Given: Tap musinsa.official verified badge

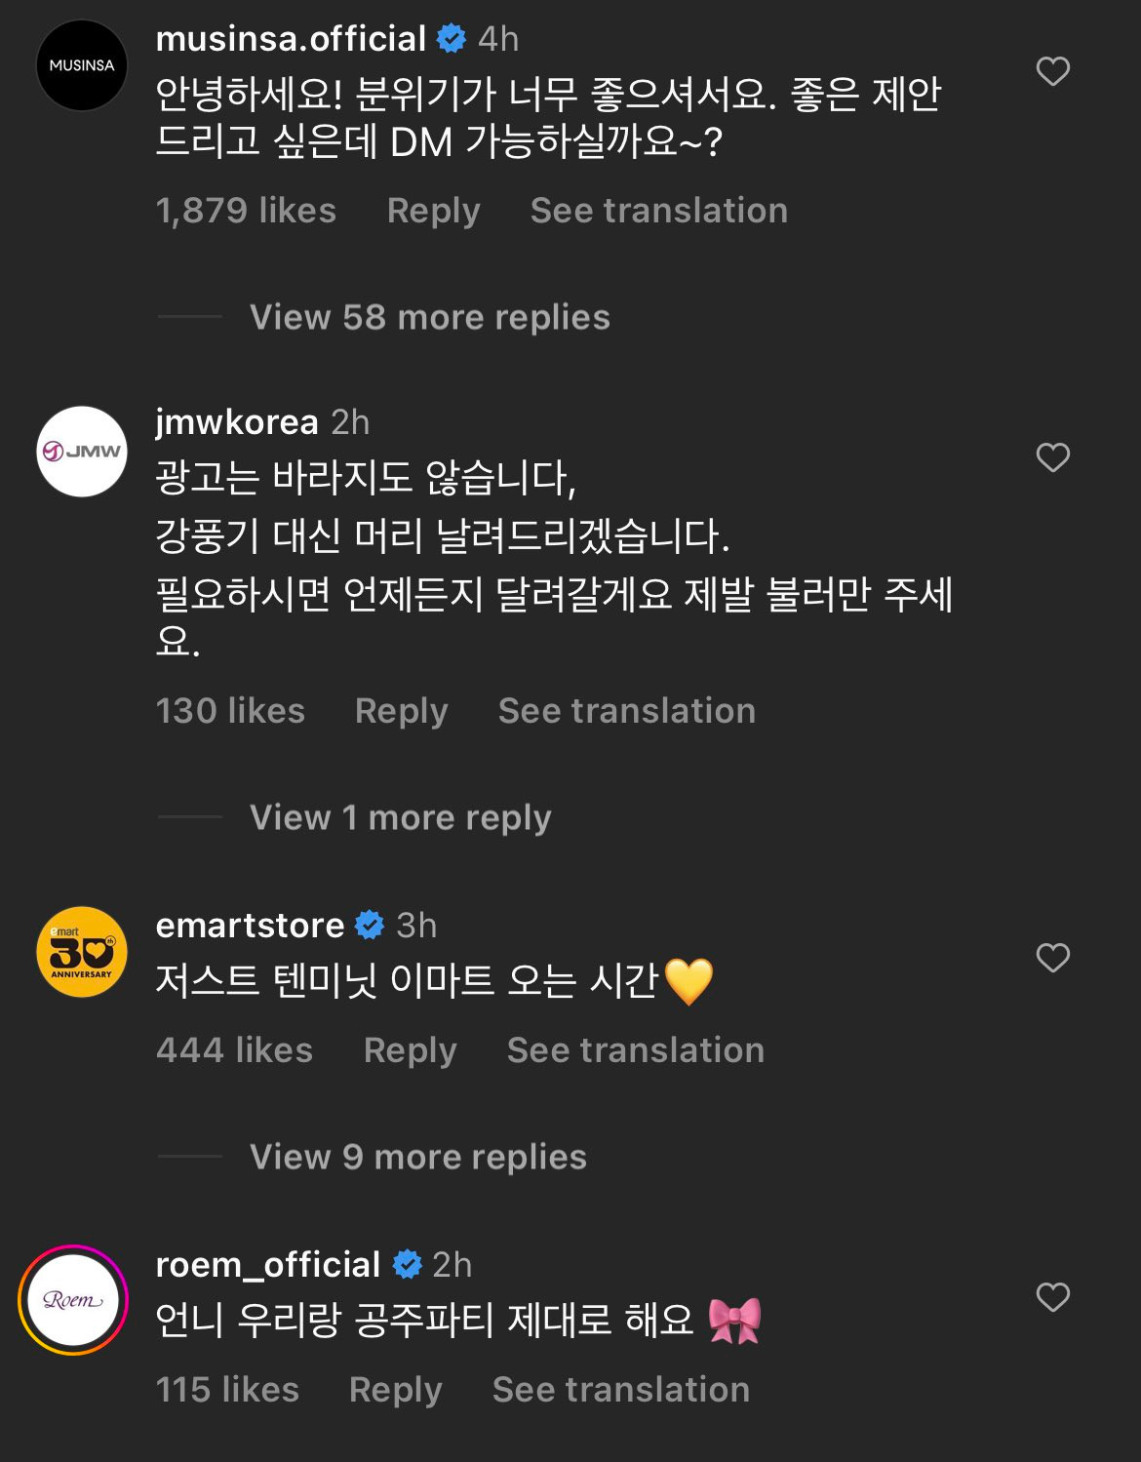Looking at the screenshot, I should coord(451,39).
